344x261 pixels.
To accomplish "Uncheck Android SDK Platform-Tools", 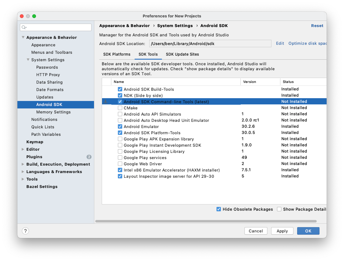I will pos(120,133).
